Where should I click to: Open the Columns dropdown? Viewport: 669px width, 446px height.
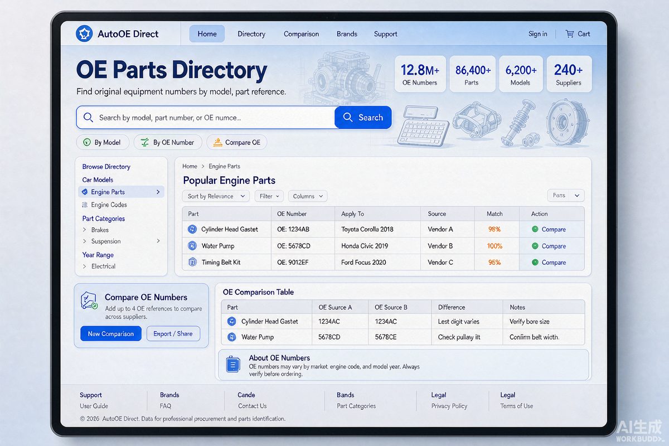(x=307, y=196)
